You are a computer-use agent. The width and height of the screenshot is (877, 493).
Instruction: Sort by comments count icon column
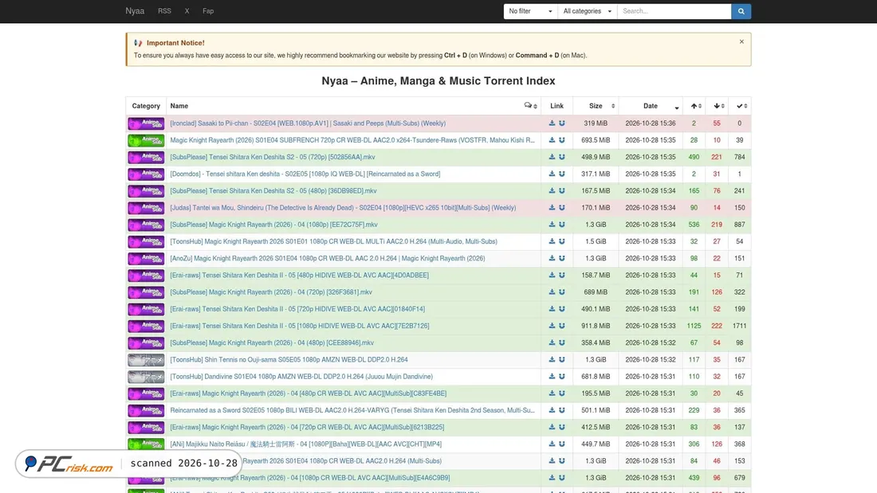pyautogui.click(x=530, y=106)
